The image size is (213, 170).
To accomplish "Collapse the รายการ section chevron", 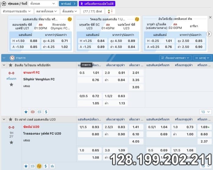I will click(x=4, y=58).
